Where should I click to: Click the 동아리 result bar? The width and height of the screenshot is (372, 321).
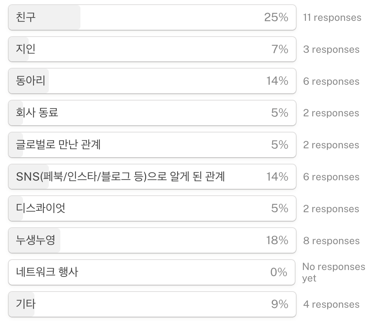pos(152,81)
